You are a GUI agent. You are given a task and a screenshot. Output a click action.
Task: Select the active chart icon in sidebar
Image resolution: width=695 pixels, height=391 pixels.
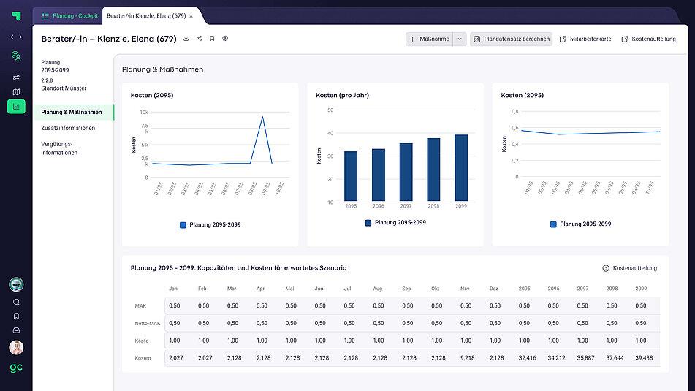click(x=16, y=107)
